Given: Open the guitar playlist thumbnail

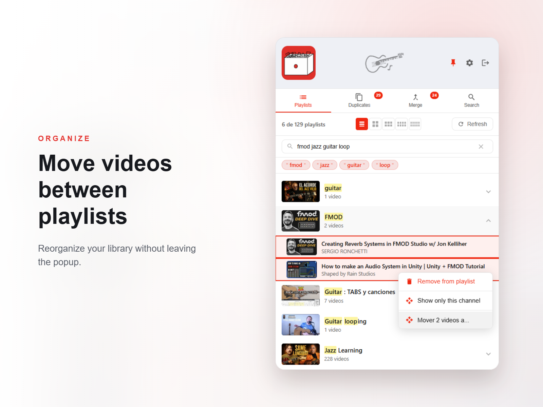Looking at the screenshot, I should click(301, 192).
